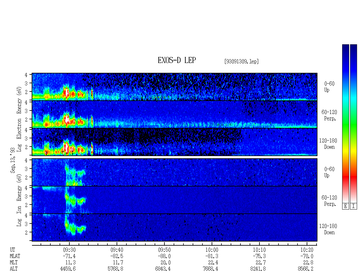Click the MLAT value -81.3
The image size is (358, 277).
pyautogui.click(x=212, y=256)
